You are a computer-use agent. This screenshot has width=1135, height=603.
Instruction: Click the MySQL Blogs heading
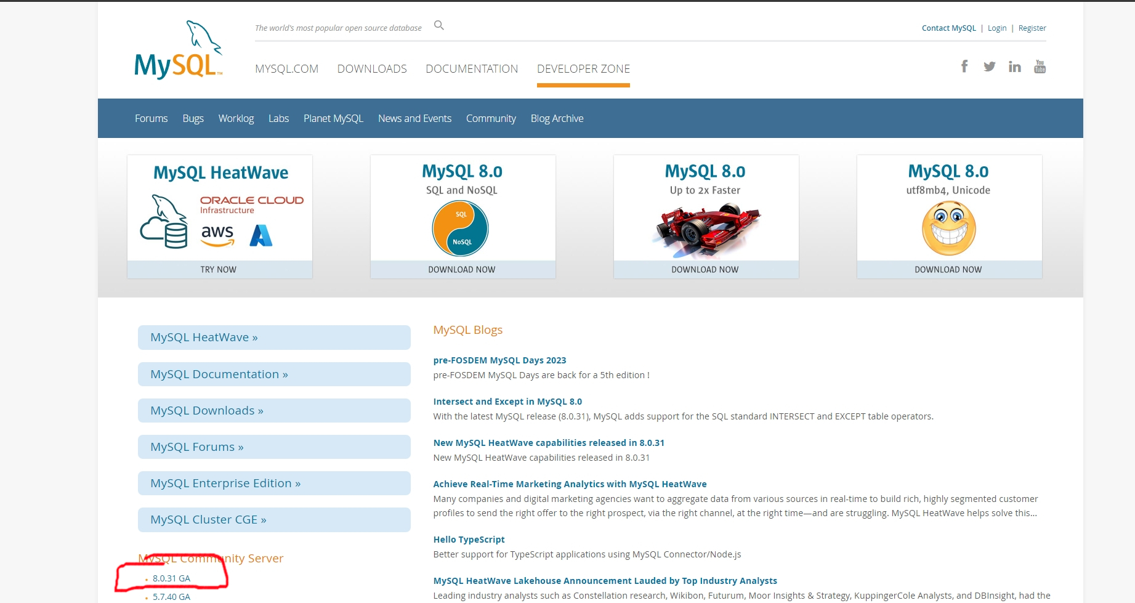[467, 330]
